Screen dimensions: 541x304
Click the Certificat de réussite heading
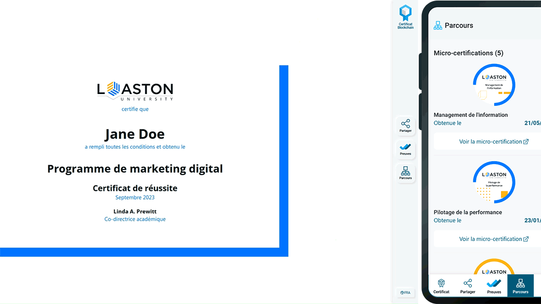[135, 188]
